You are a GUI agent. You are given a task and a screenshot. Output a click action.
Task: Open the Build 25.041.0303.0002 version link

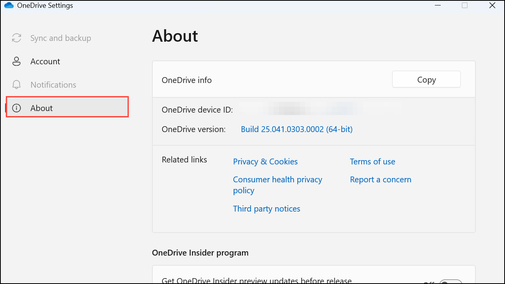coord(297,129)
